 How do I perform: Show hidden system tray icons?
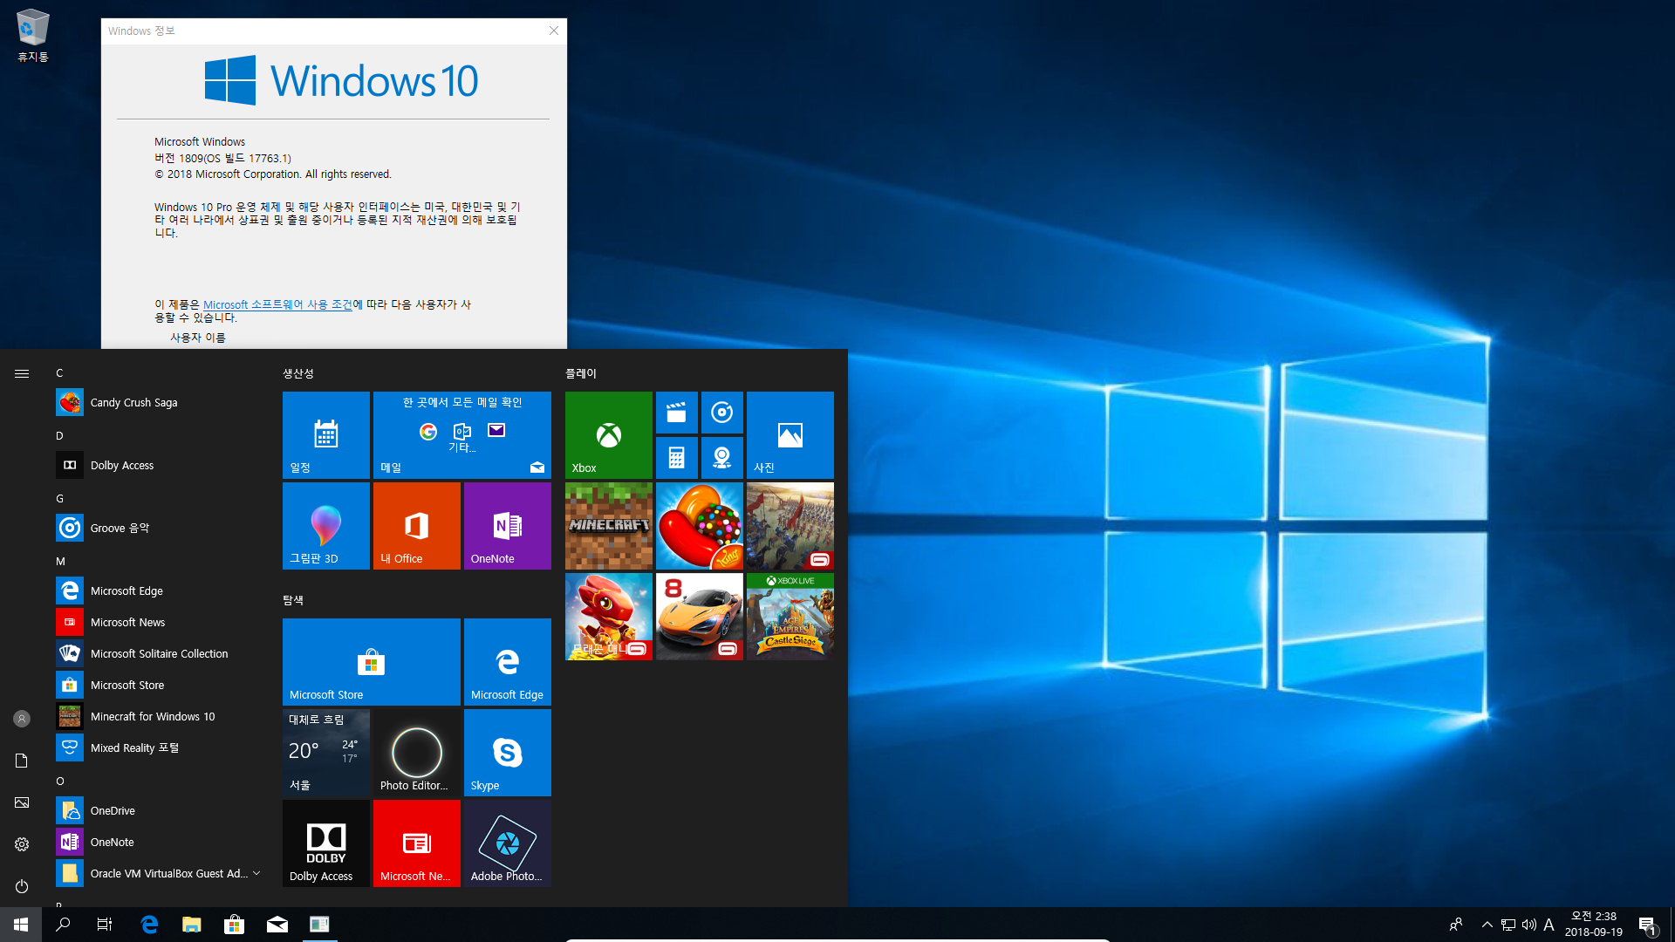click(x=1487, y=925)
